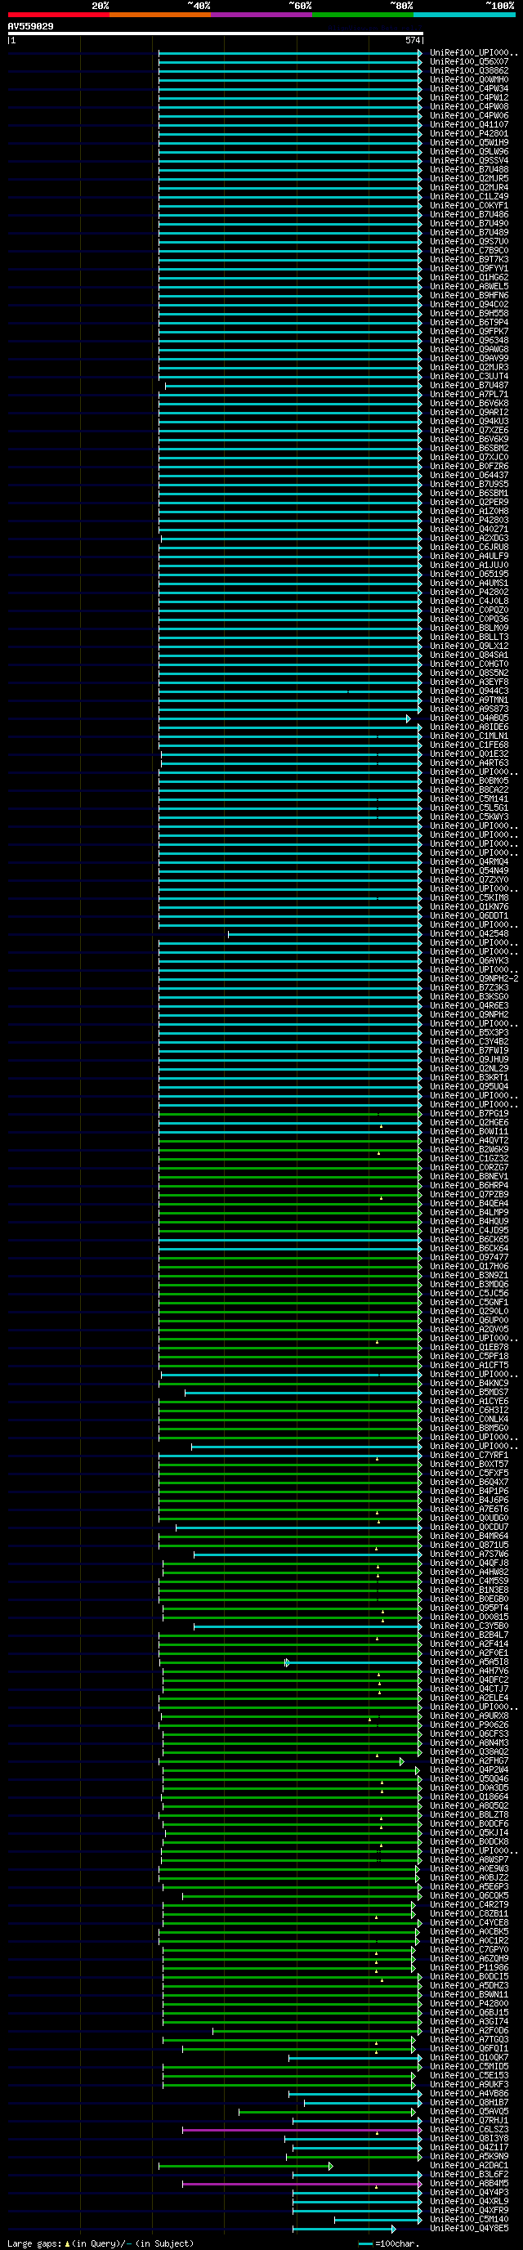Select hit UniRef100_A4QVT2
The image size is (523, 2250).
(x=469, y=1141)
